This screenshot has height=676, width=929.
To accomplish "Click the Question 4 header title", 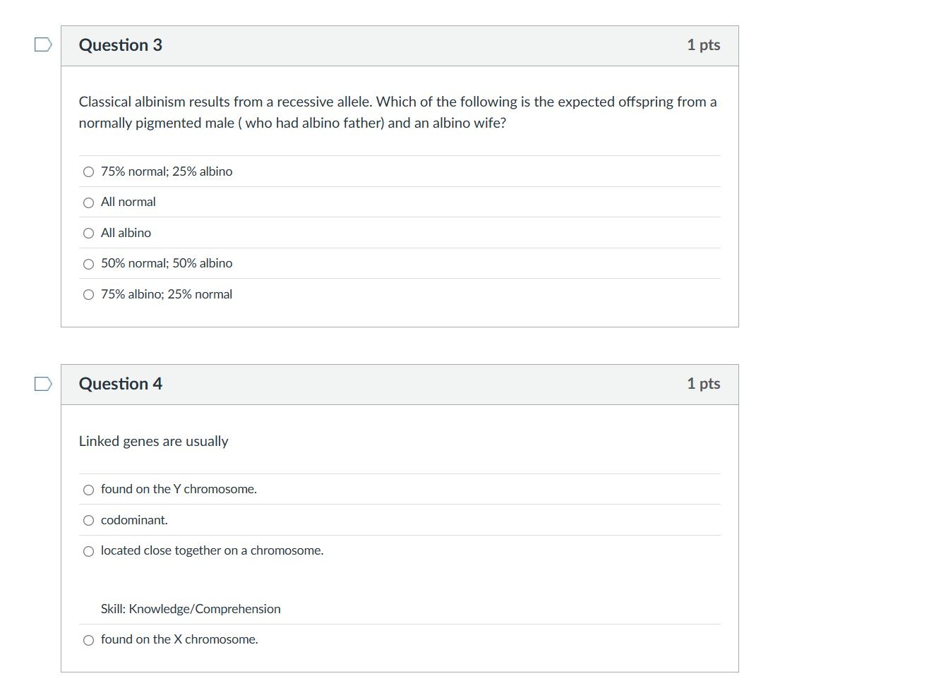I will (121, 384).
